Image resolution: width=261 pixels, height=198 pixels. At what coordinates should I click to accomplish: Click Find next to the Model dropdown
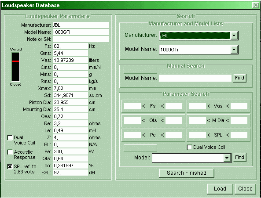(239, 157)
